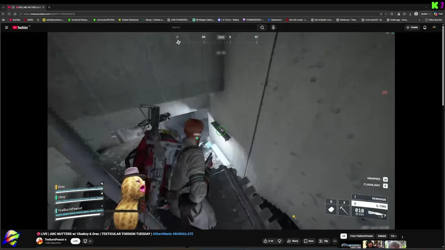Open browser home page icon
The width and height of the screenshot is (445, 250).
(15, 14)
